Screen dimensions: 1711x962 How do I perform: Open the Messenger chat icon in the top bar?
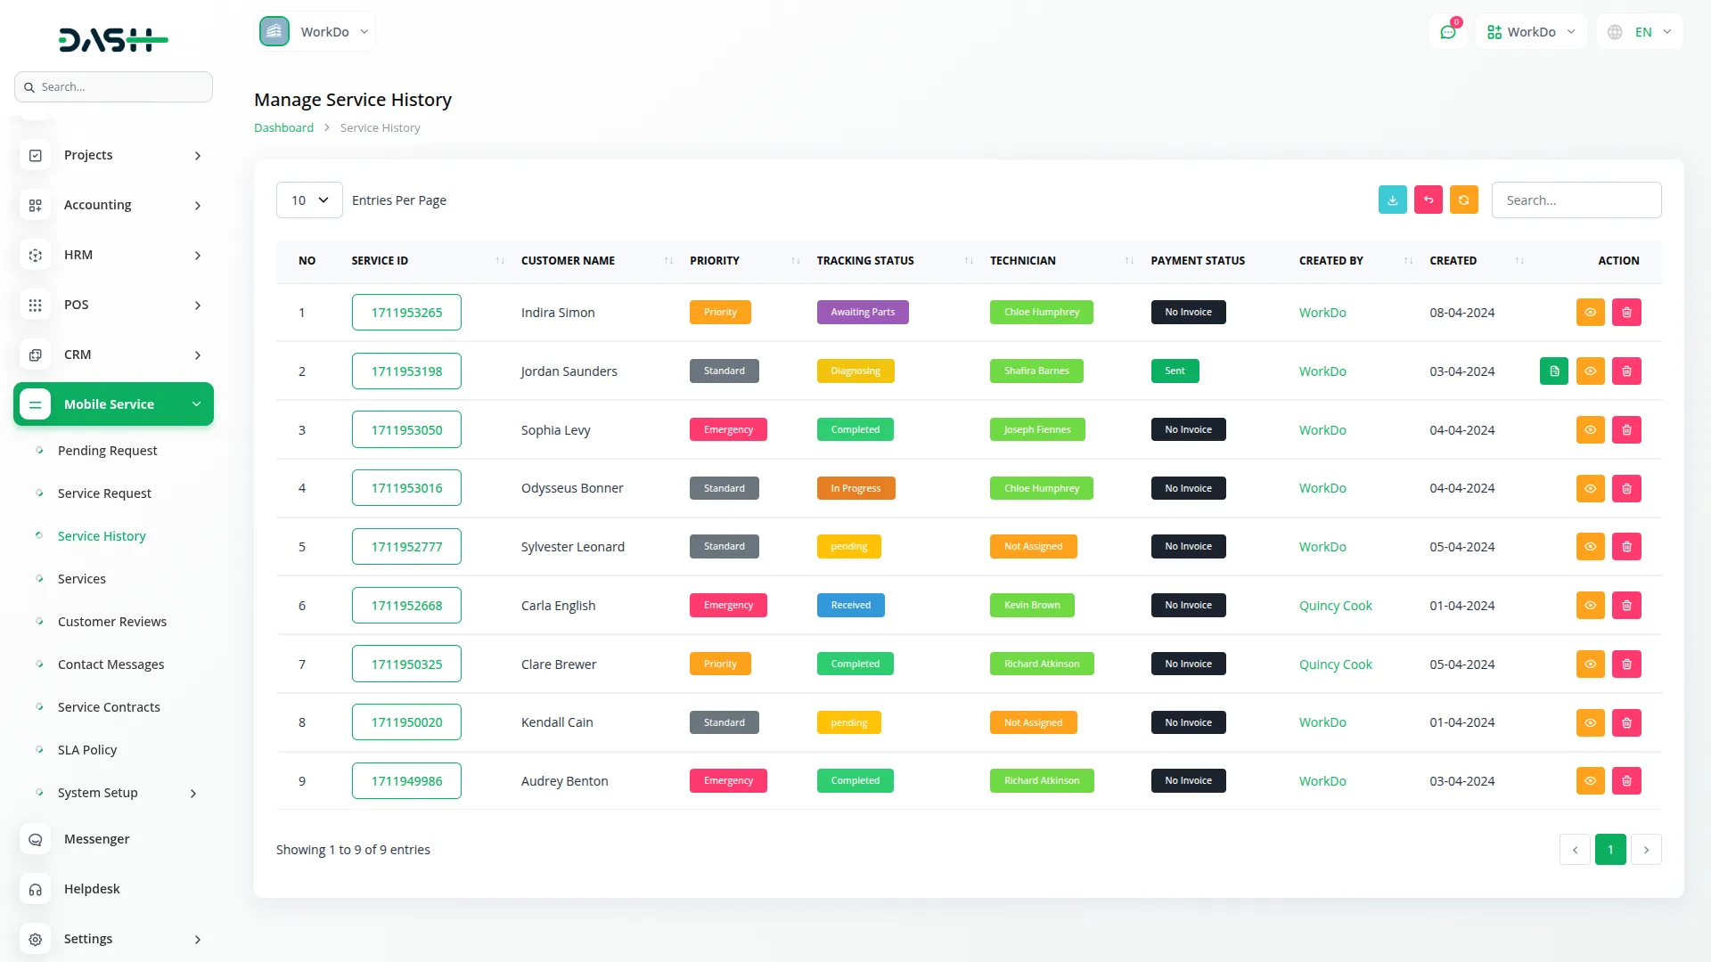(x=1448, y=31)
